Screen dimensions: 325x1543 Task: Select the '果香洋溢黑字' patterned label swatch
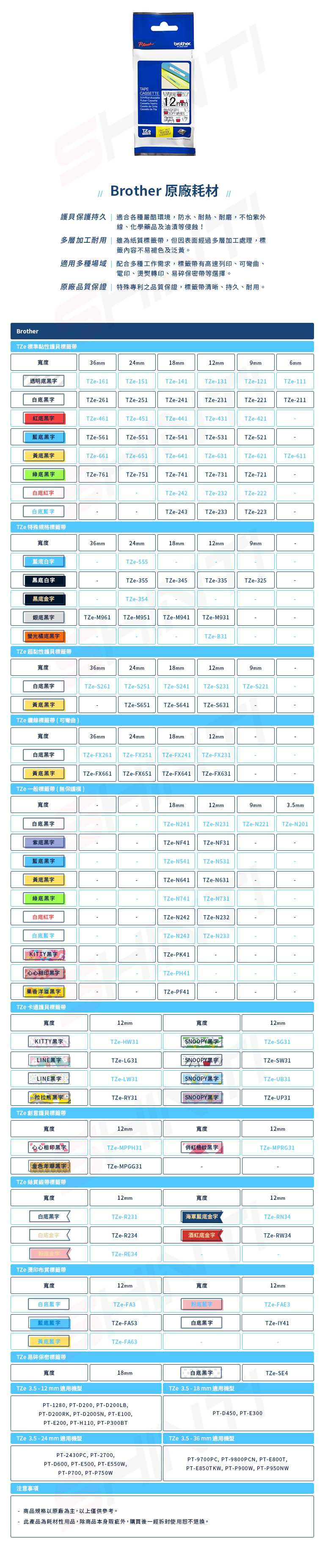[44, 992]
